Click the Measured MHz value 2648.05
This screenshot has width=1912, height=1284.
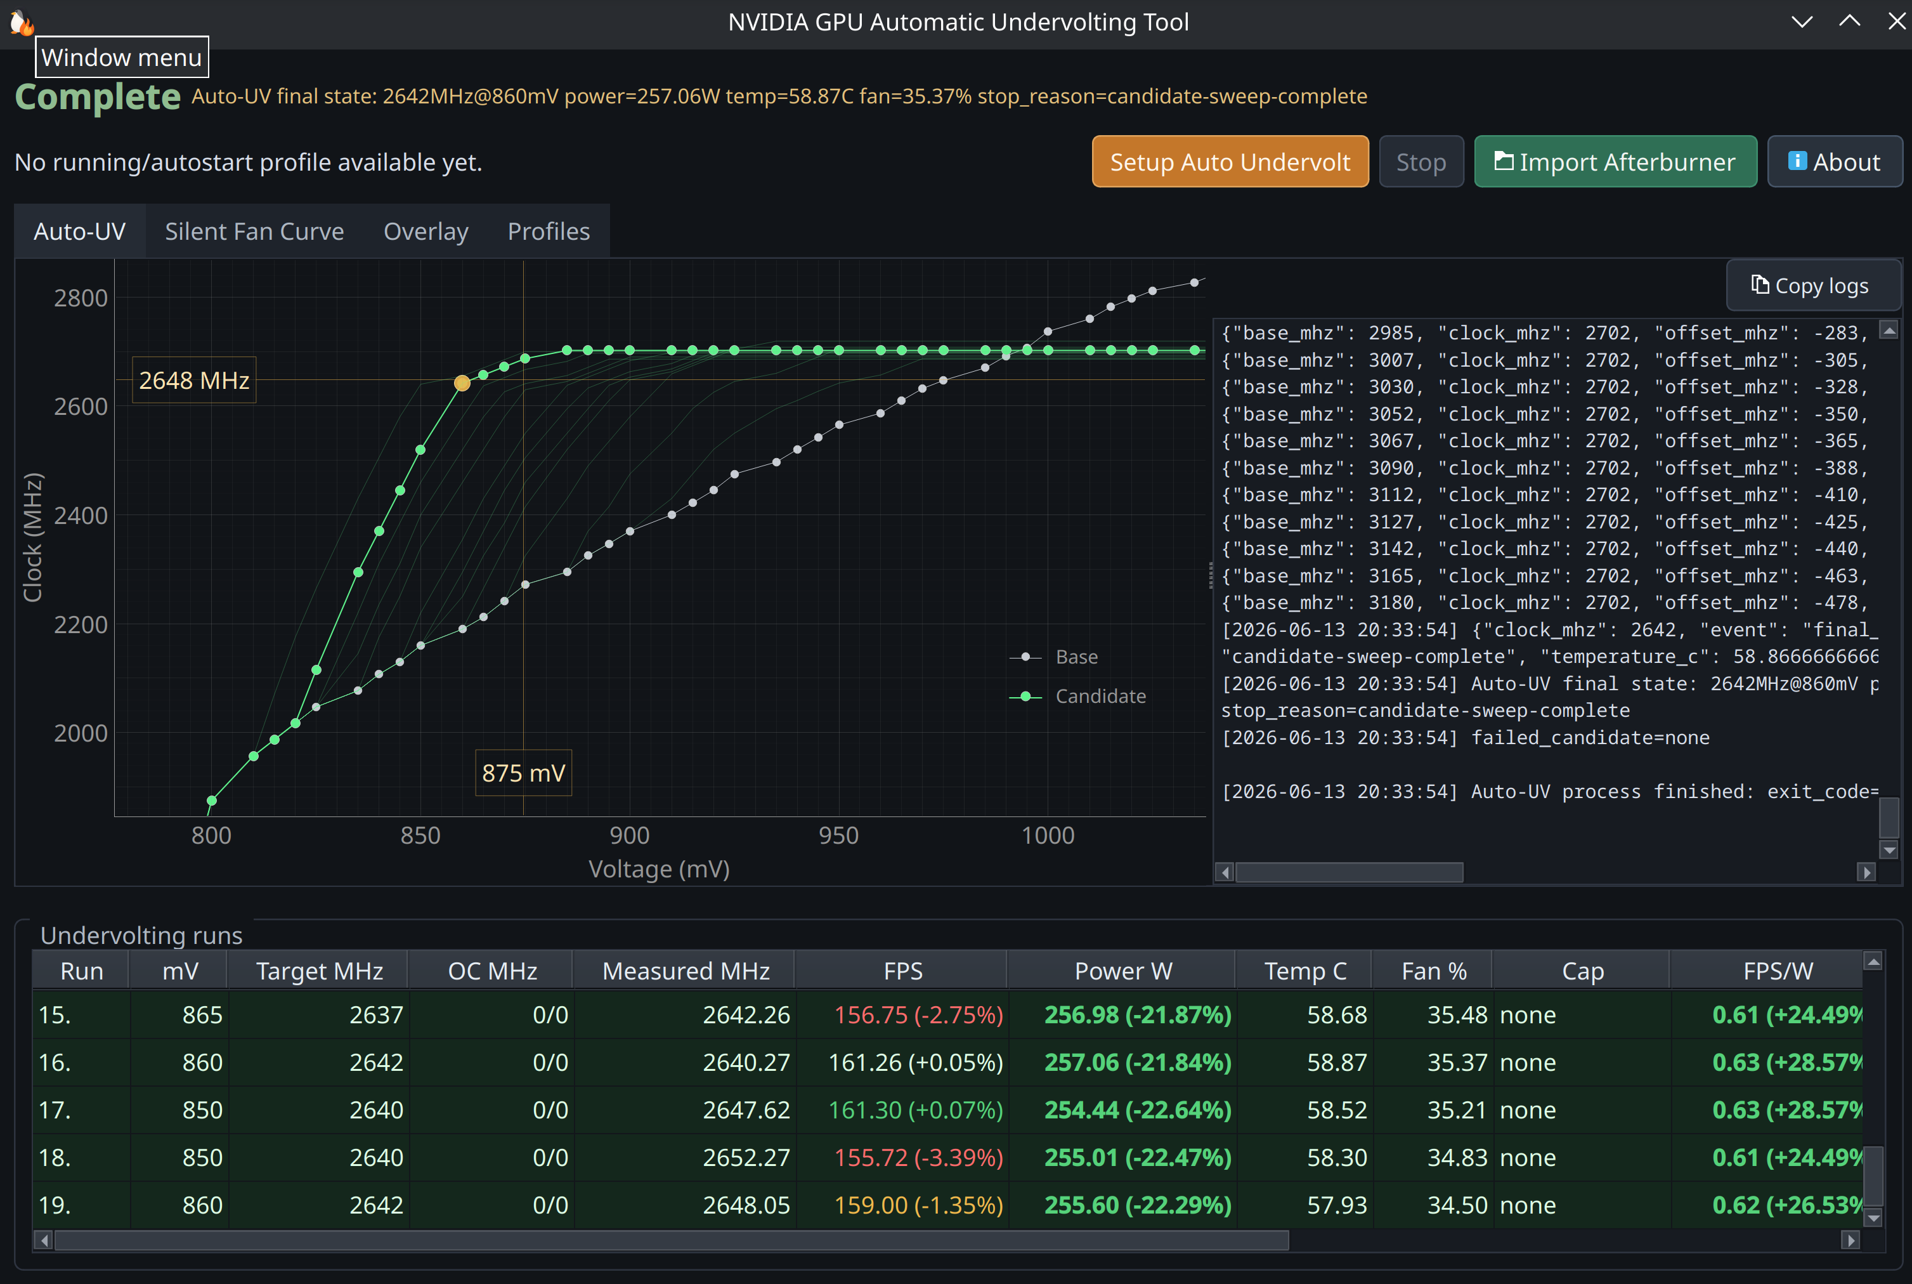coord(684,1205)
